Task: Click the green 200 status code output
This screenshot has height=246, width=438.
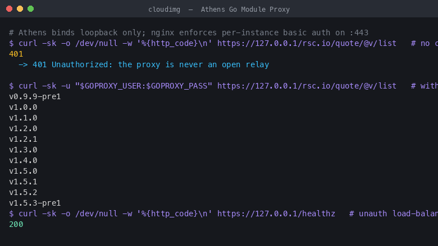Action: click(x=16, y=224)
